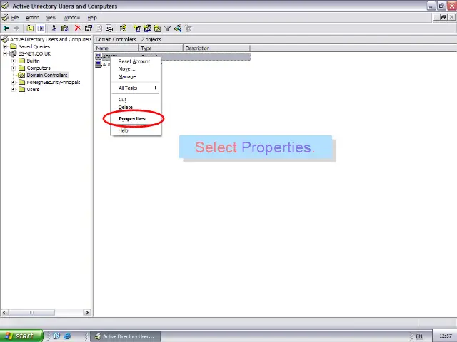The height and width of the screenshot is (342, 457).
Task: Click the Windows start button
Action: point(21,336)
